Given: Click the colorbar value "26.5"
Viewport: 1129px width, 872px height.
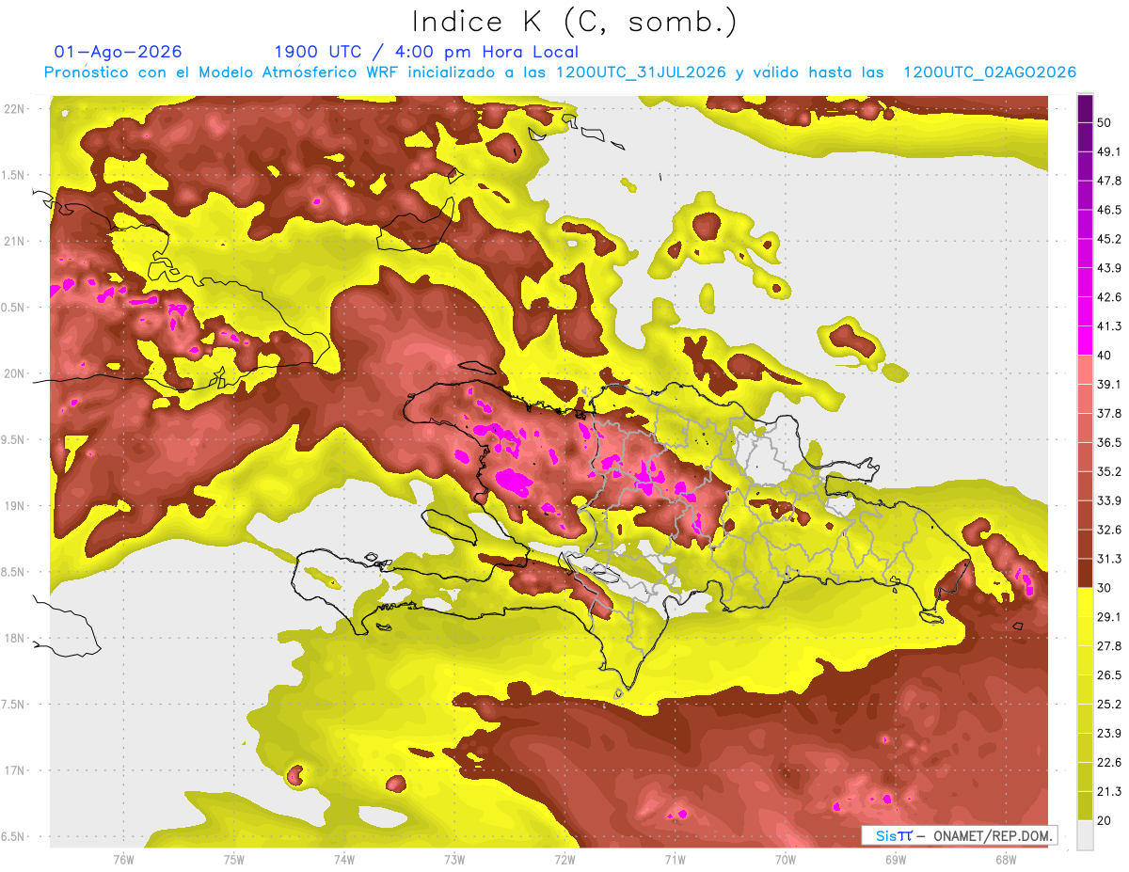Looking at the screenshot, I should (1109, 675).
